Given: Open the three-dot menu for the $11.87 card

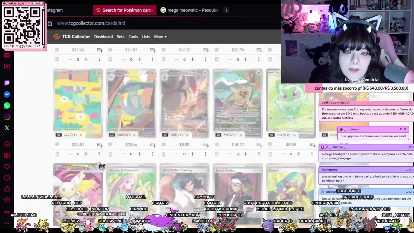Looking at the screenshot, I should [x=152, y=59].
